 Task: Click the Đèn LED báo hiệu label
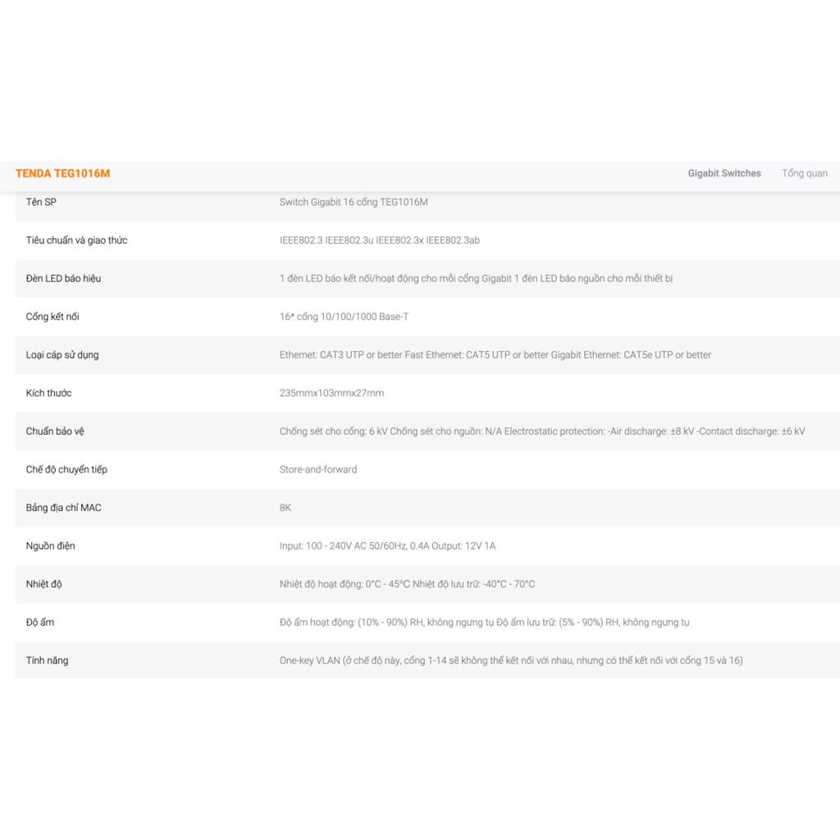[x=63, y=279]
